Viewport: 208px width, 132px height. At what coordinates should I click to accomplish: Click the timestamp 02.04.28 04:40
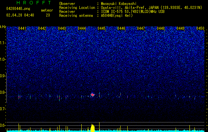(x=20, y=15)
